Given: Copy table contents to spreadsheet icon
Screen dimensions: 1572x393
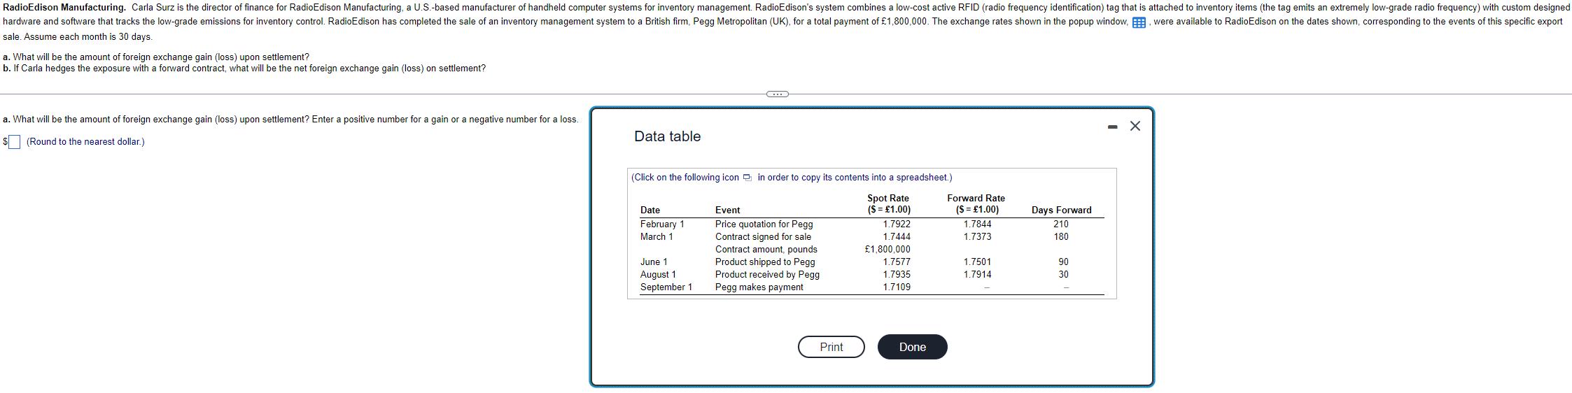Looking at the screenshot, I should (748, 178).
